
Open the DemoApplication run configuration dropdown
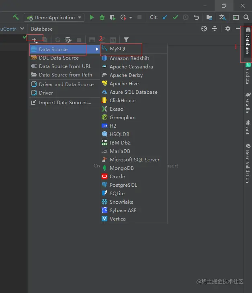pyautogui.click(x=54, y=18)
